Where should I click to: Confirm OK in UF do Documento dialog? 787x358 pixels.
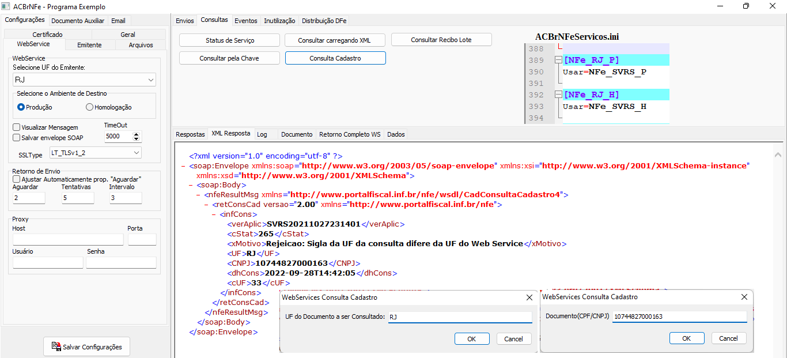coord(472,338)
